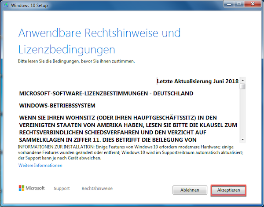Maximize the Windows 10 Setup window
The image size is (264, 207).
(x=239, y=4)
